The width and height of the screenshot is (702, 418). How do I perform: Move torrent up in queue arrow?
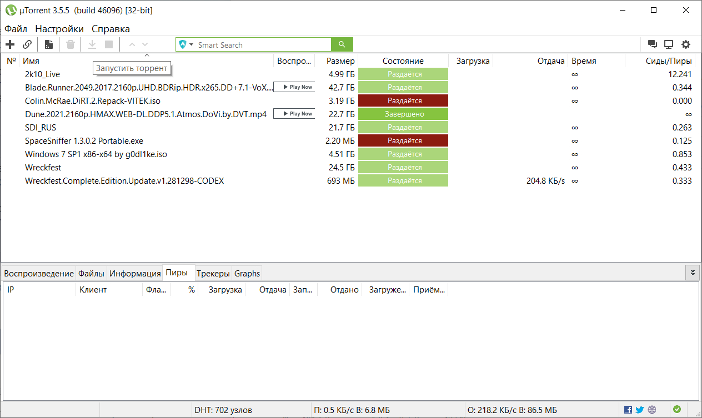click(132, 44)
